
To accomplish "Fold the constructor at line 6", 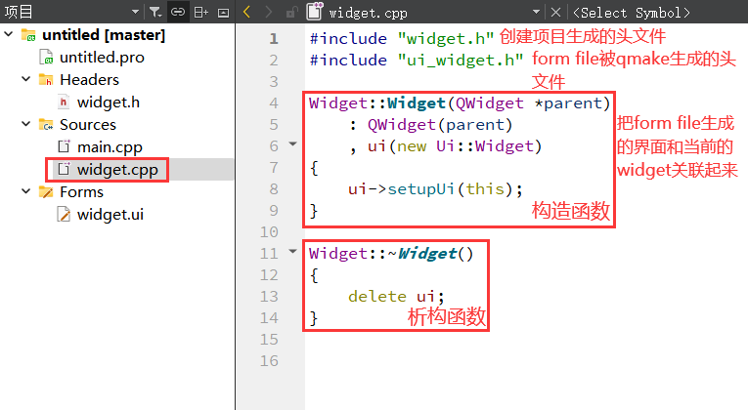I will [293, 143].
